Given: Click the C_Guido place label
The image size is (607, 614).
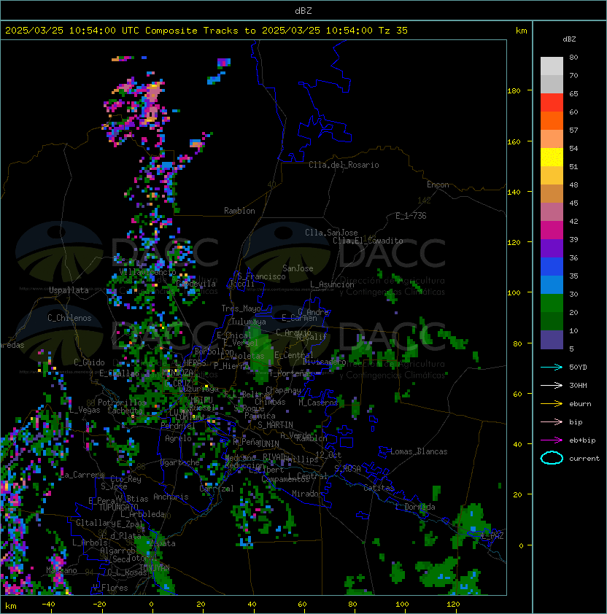Looking at the screenshot, I should (89, 362).
